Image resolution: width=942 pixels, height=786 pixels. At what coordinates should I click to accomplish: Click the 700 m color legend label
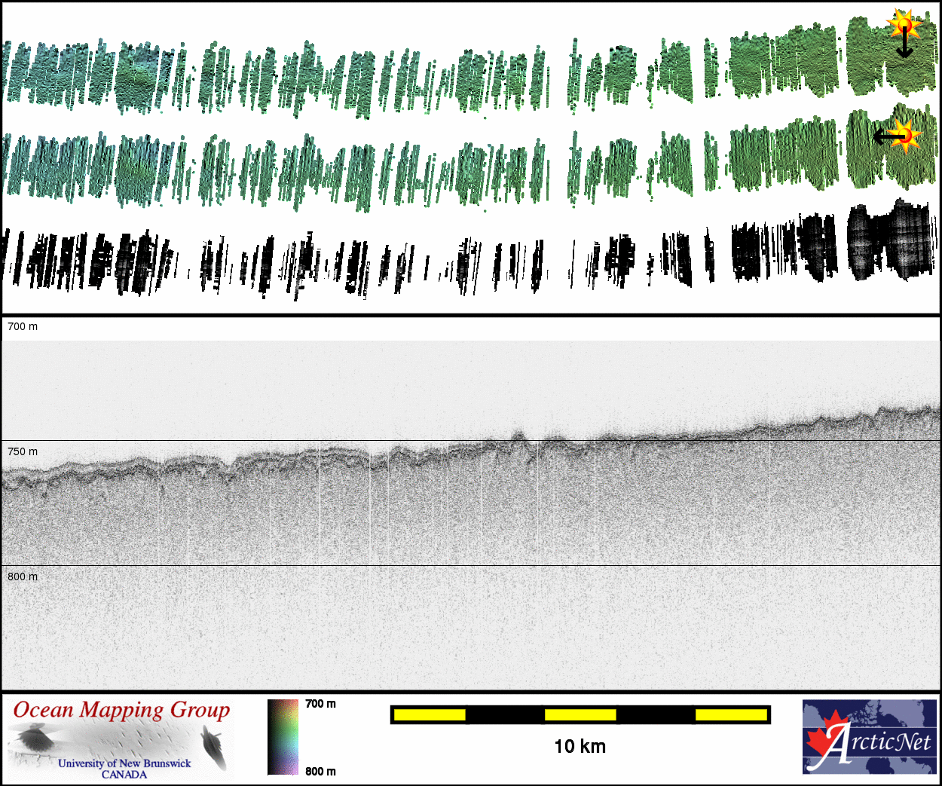[x=320, y=704]
